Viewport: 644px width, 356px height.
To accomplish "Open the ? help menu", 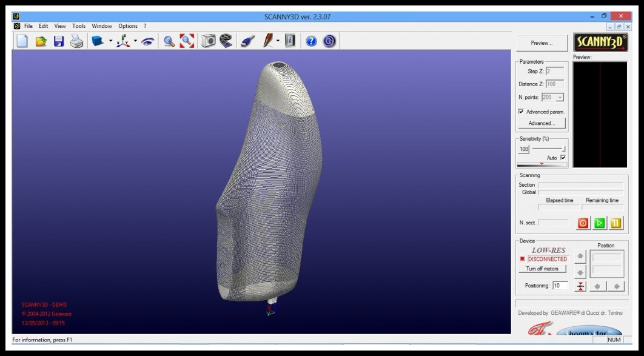I will 145,26.
